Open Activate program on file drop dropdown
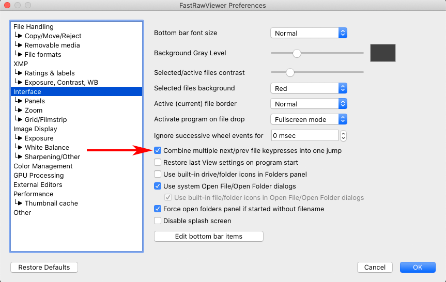The height and width of the screenshot is (282, 446). [309, 119]
